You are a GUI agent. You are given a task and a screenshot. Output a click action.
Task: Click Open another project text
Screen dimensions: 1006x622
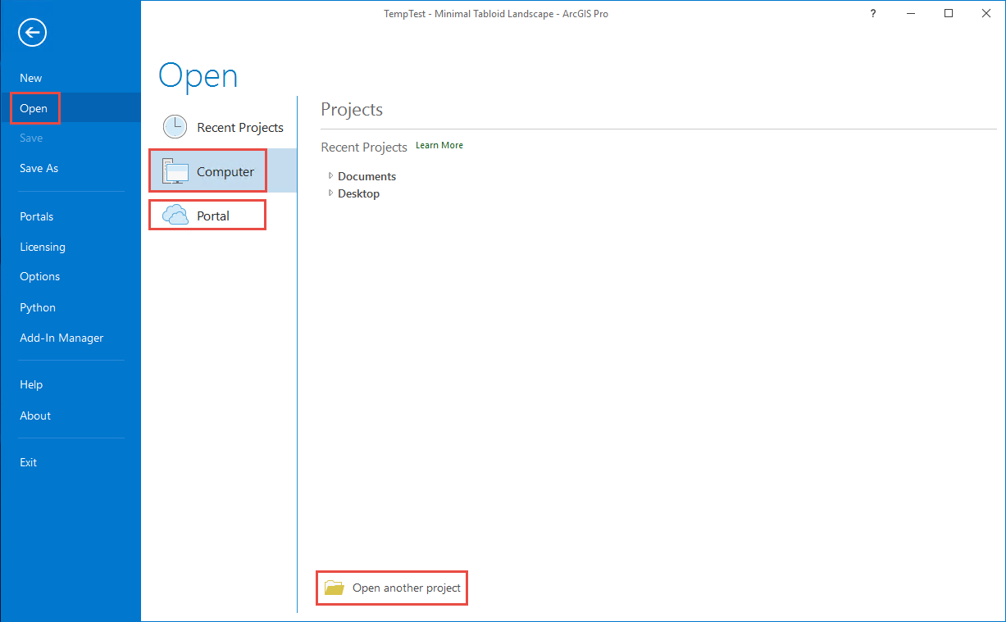tap(407, 588)
